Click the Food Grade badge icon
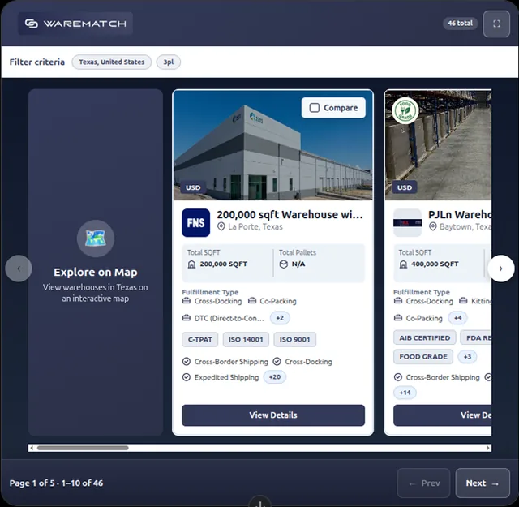The height and width of the screenshot is (507, 519). coord(405,110)
